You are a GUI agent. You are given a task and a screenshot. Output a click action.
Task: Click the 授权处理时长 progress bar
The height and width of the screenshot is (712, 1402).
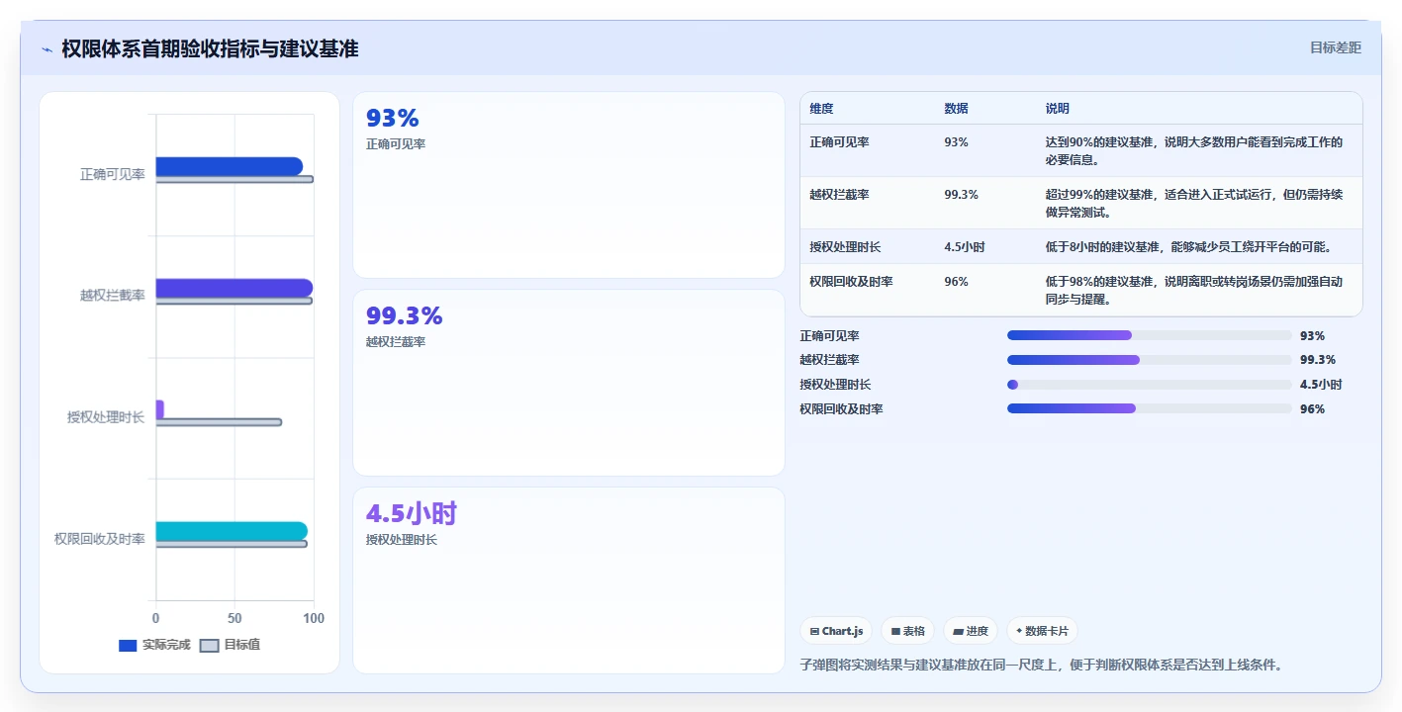[x=1150, y=385]
